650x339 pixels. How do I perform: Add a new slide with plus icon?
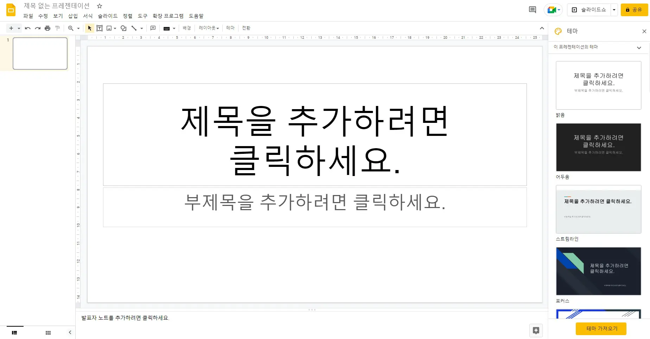11,28
